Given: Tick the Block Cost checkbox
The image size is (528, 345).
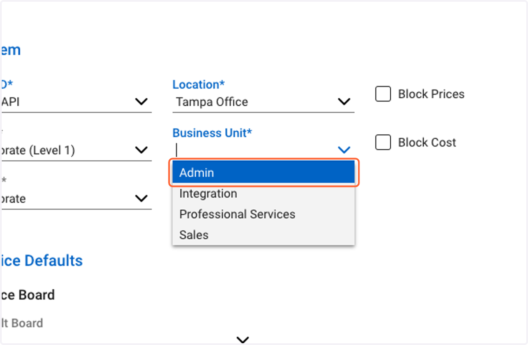Looking at the screenshot, I should 383,142.
